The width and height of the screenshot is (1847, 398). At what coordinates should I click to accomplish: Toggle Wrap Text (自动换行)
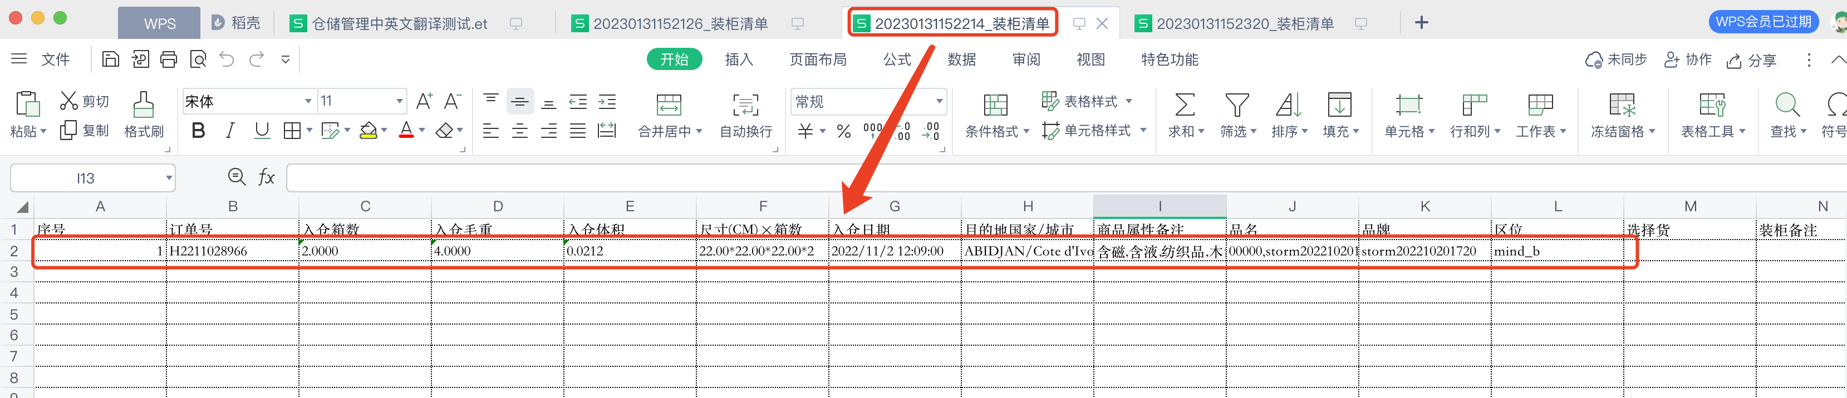point(746,114)
